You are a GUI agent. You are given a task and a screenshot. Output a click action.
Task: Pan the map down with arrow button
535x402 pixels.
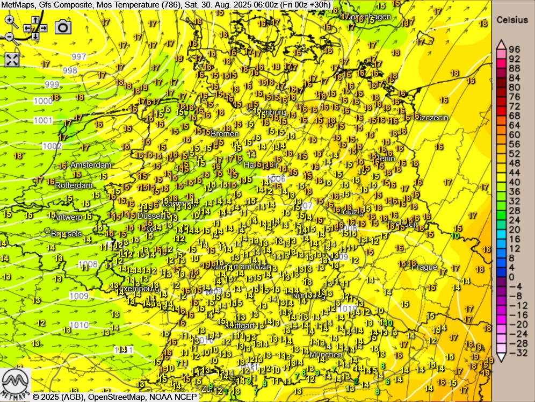click(x=35, y=36)
